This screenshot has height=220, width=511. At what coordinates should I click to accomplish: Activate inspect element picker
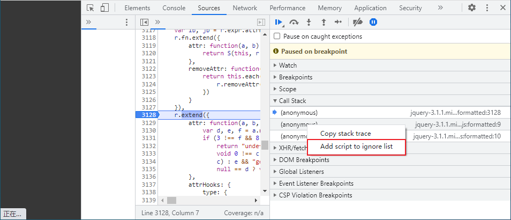click(90, 8)
